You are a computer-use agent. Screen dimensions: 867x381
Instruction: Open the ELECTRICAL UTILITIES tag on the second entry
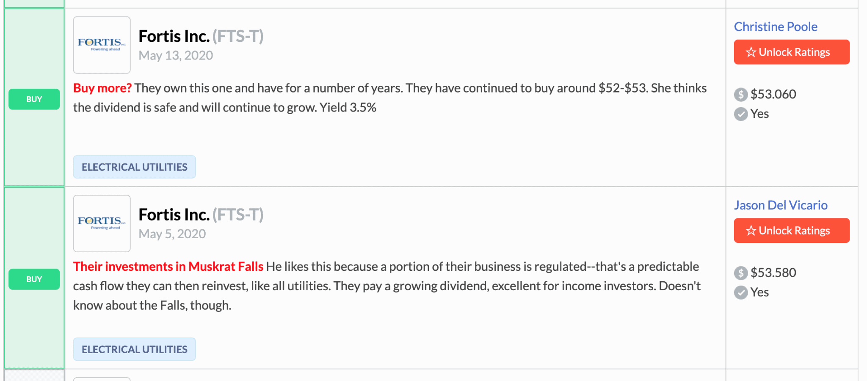click(x=134, y=349)
